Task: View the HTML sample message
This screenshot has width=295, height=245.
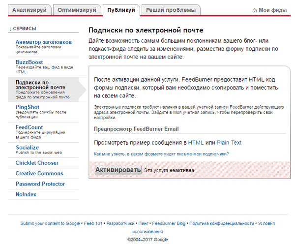Action: [x=196, y=143]
